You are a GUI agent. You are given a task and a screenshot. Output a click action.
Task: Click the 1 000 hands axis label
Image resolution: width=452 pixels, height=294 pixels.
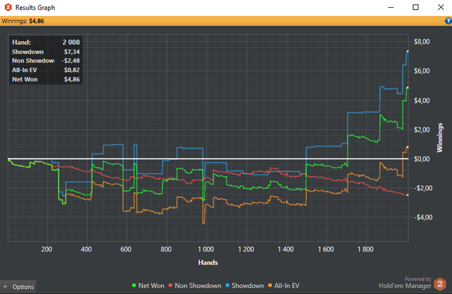pos(206,249)
